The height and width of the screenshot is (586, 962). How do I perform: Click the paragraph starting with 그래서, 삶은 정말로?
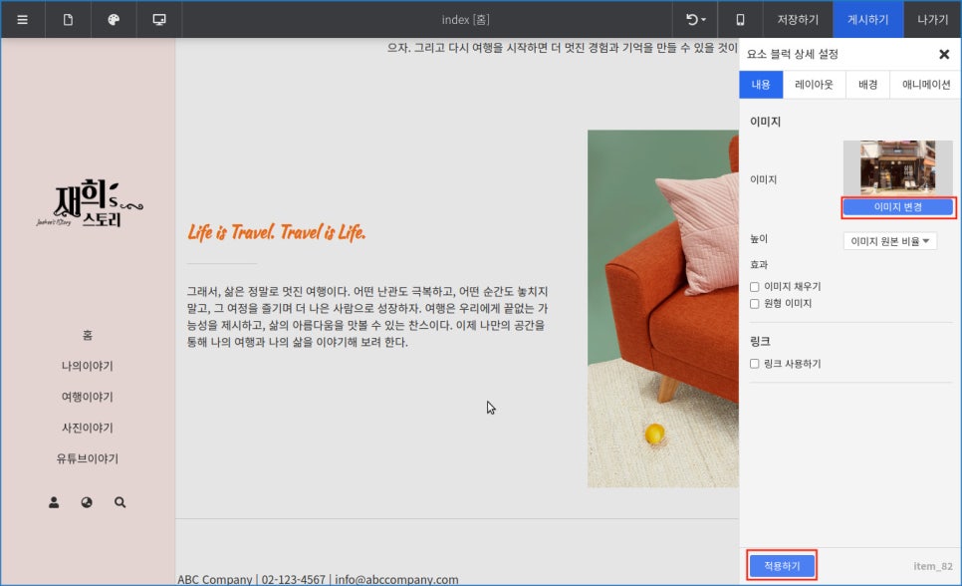(366, 317)
